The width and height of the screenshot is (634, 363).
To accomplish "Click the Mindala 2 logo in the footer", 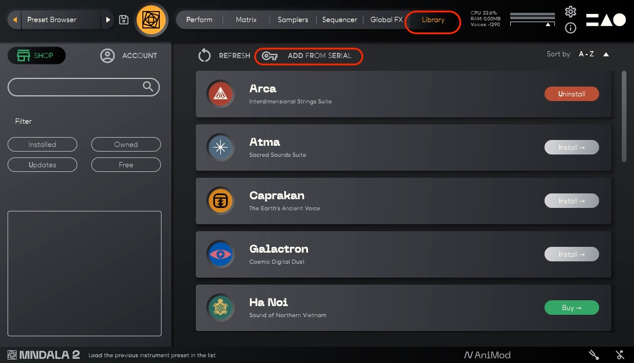I will click(44, 355).
